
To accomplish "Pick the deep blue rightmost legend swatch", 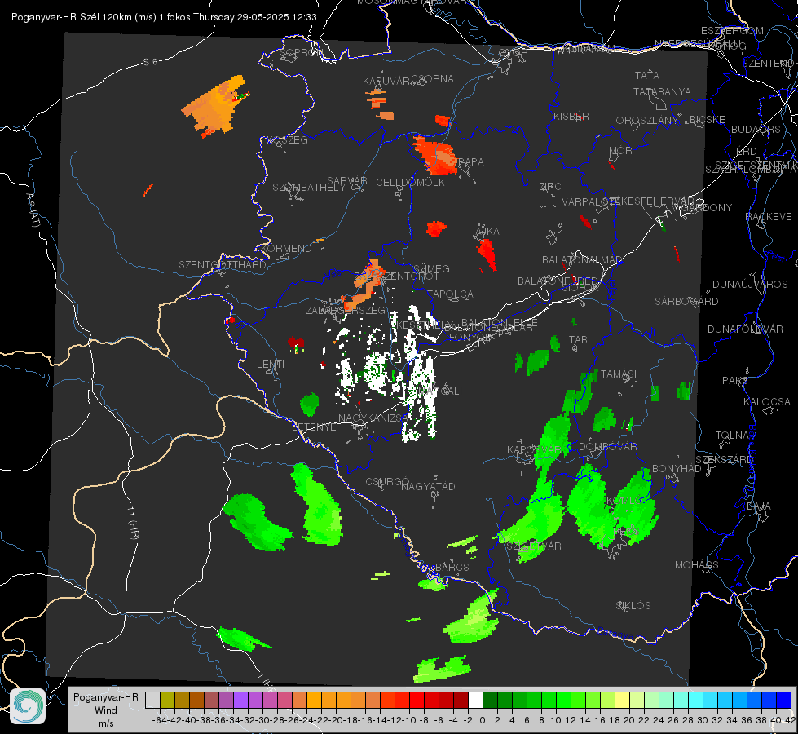I will [784, 700].
